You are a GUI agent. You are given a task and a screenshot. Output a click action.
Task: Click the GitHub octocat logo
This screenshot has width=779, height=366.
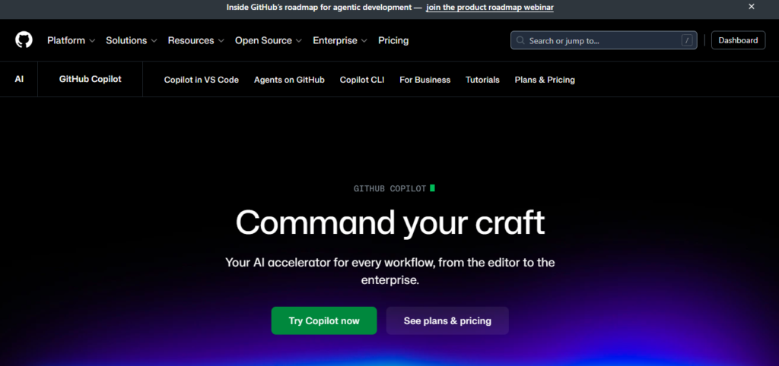(x=24, y=40)
